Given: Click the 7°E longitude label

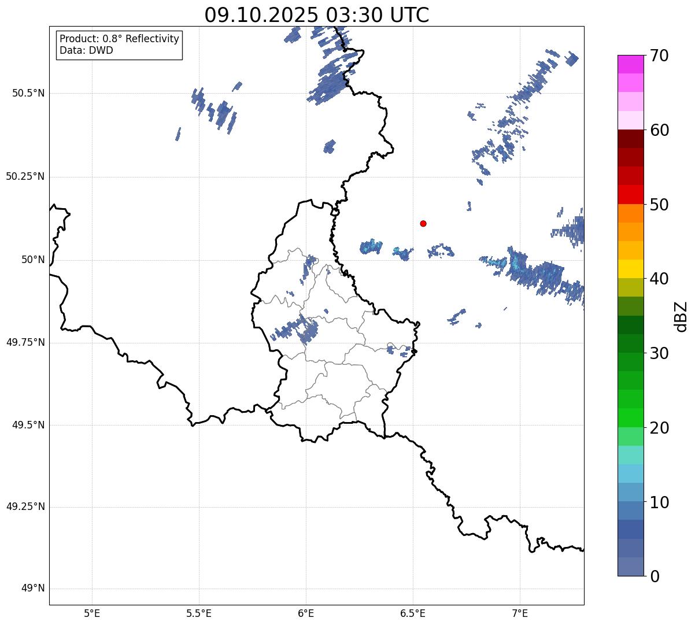Looking at the screenshot, I should pyautogui.click(x=520, y=613).
